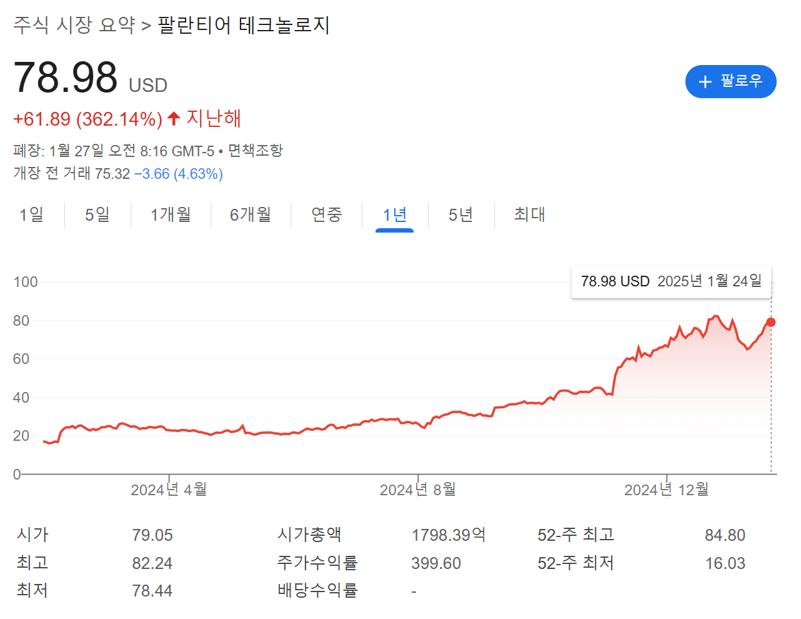The width and height of the screenshot is (801, 619).
Task: Click the 2024년 8월 axis label
Action: (x=418, y=490)
